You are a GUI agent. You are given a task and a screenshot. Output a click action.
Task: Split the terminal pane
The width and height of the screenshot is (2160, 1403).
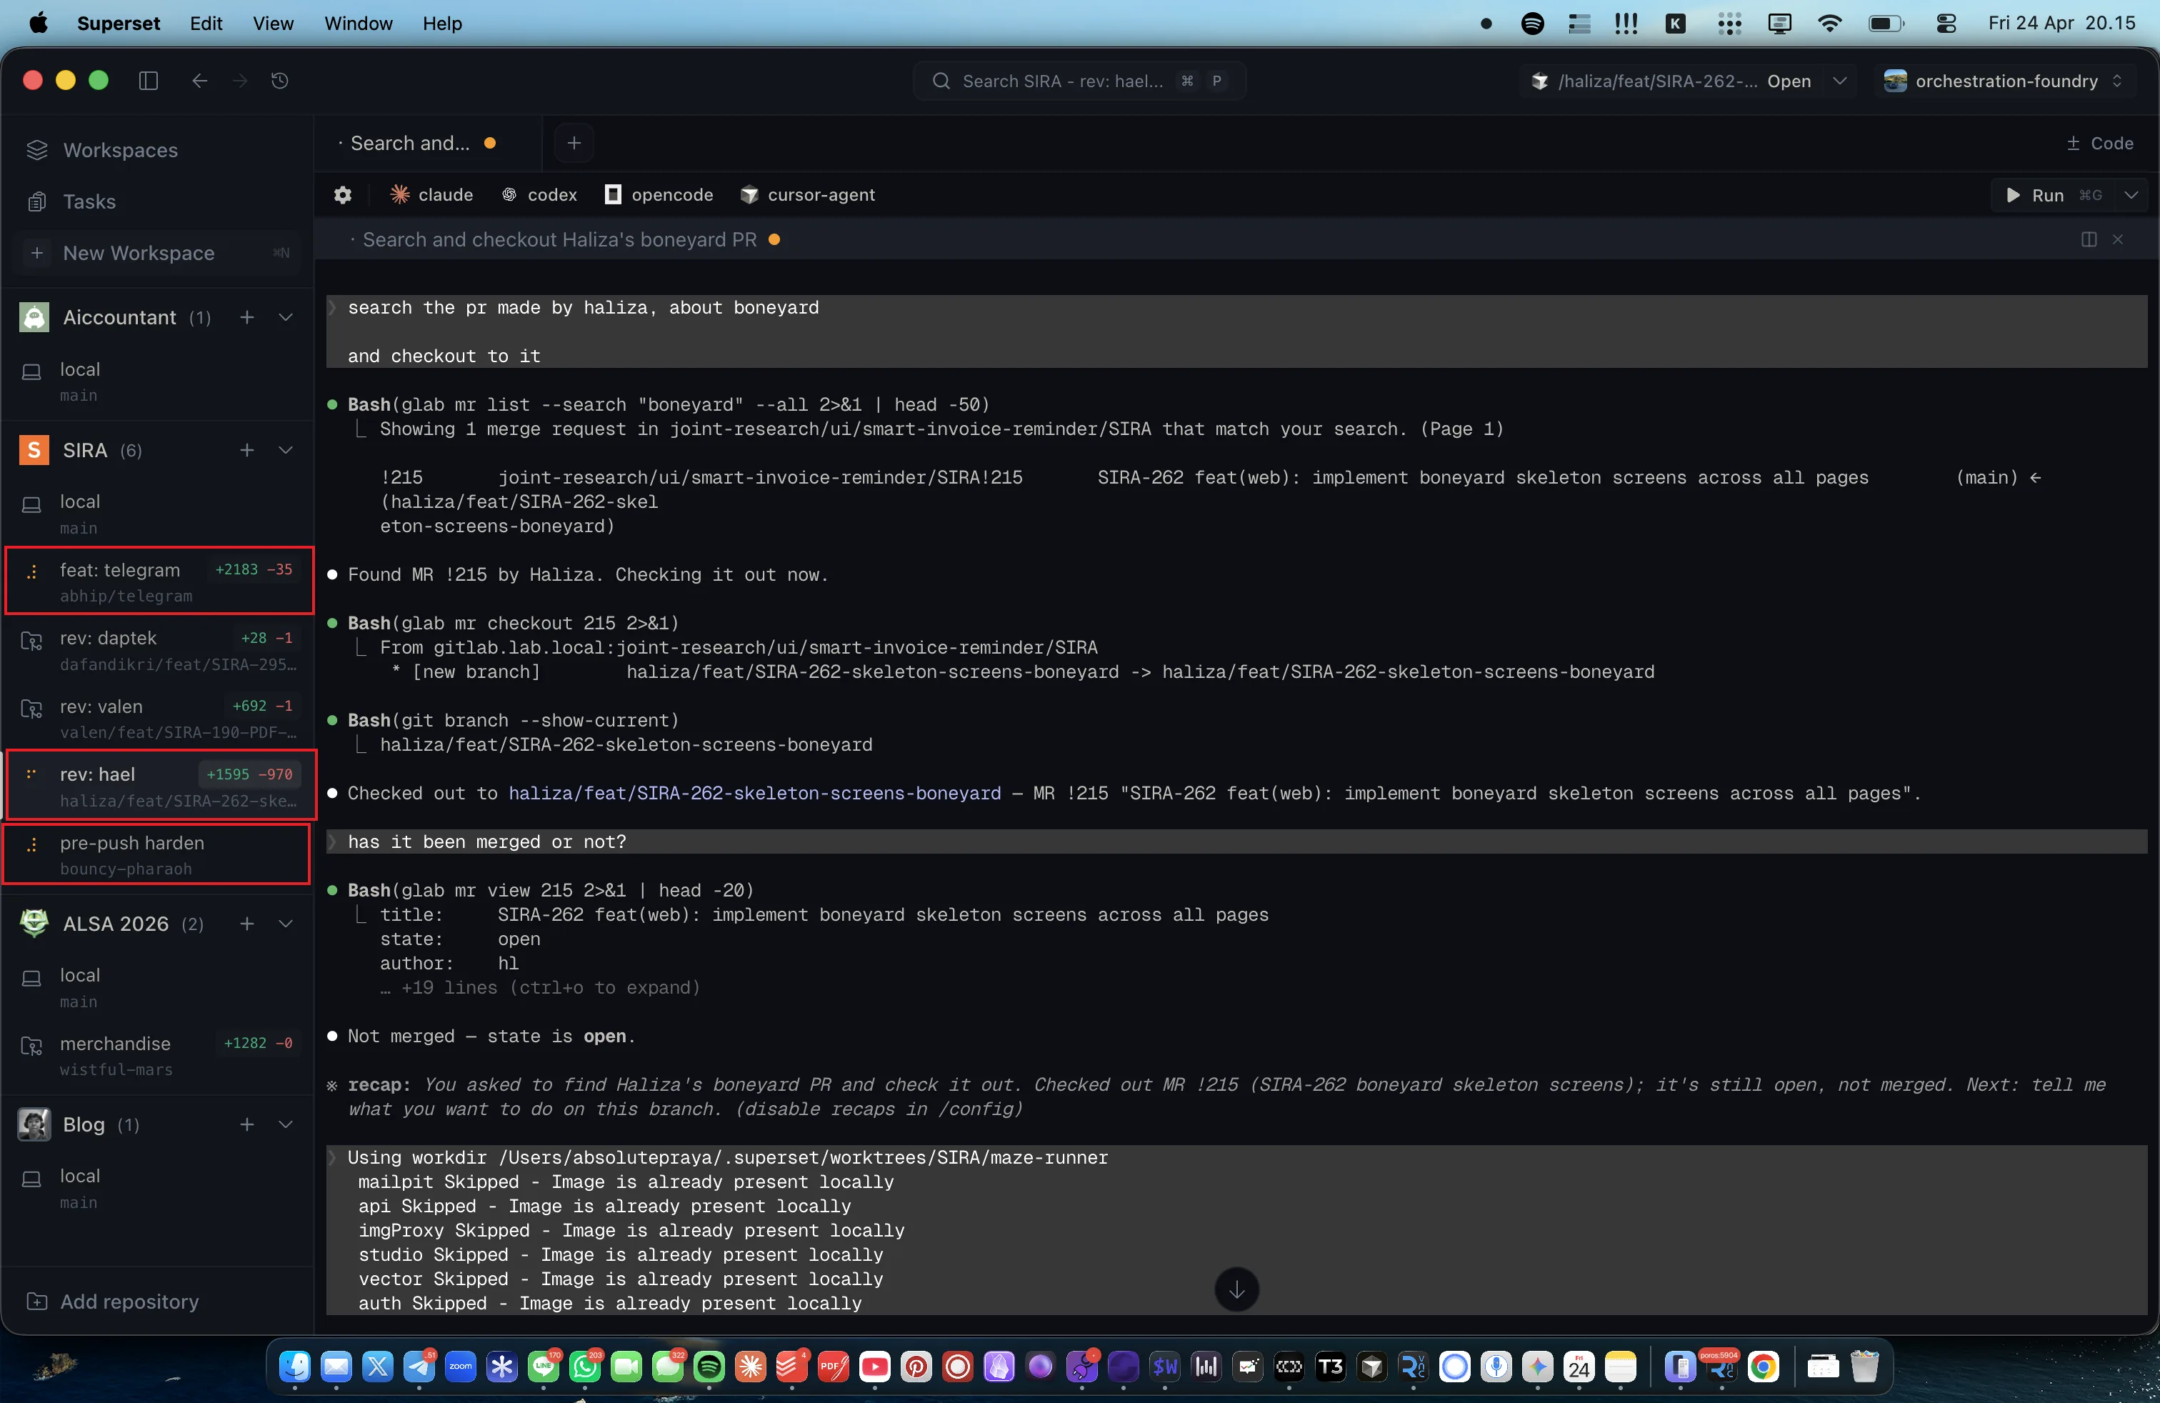[2089, 239]
